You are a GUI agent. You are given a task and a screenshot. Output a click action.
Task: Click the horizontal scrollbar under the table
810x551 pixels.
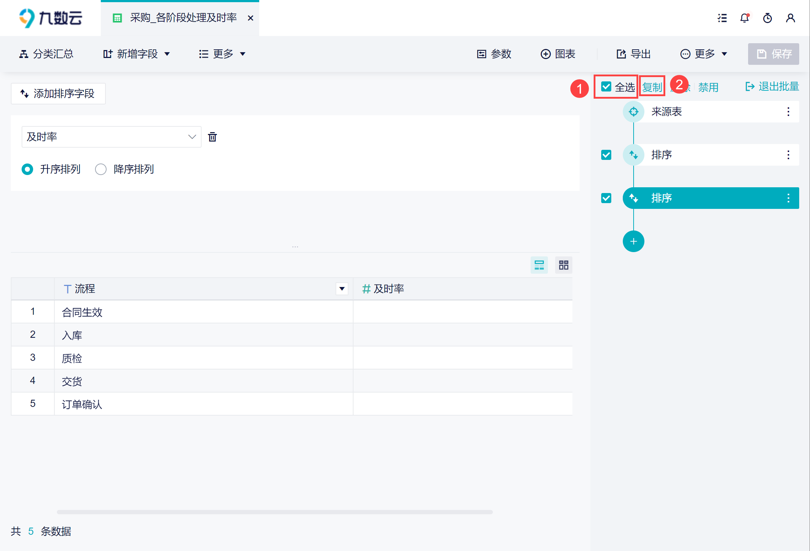(274, 512)
